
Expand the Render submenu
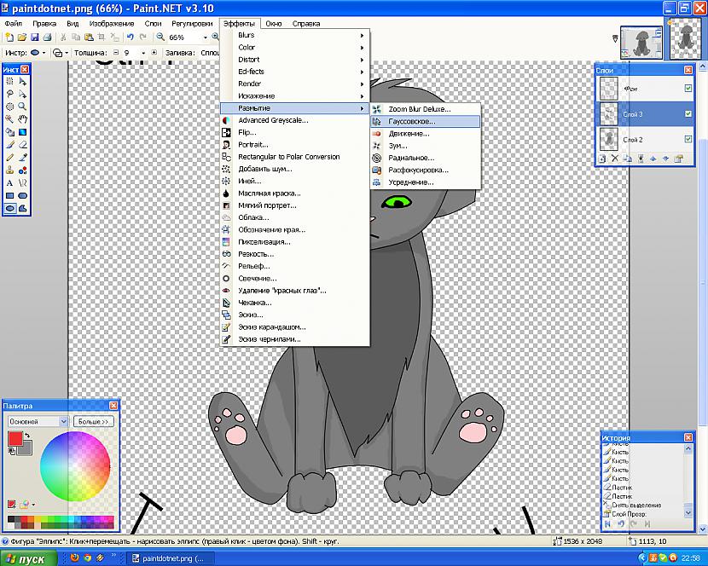295,84
